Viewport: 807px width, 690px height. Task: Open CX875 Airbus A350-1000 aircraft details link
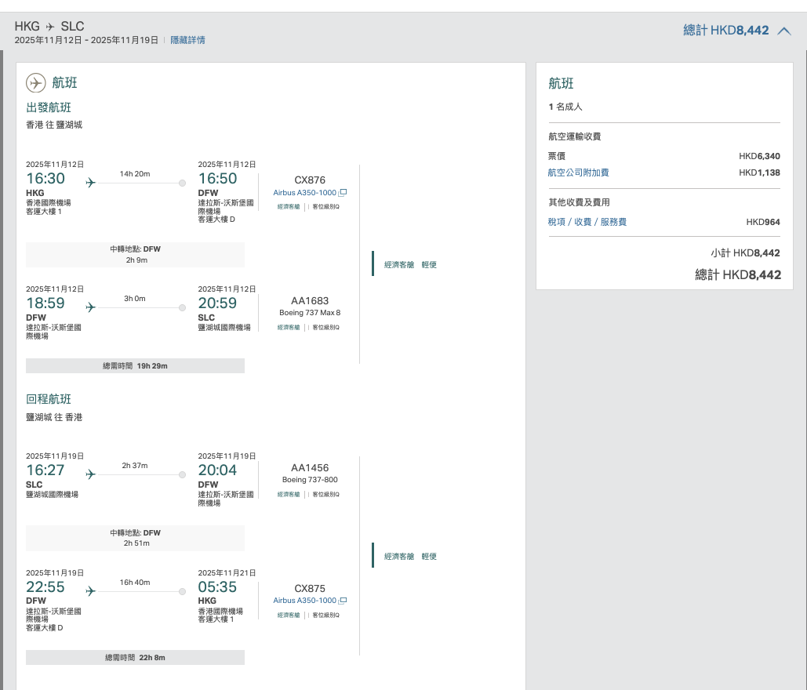[x=304, y=601]
